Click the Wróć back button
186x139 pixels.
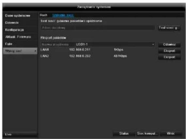point(171,133)
